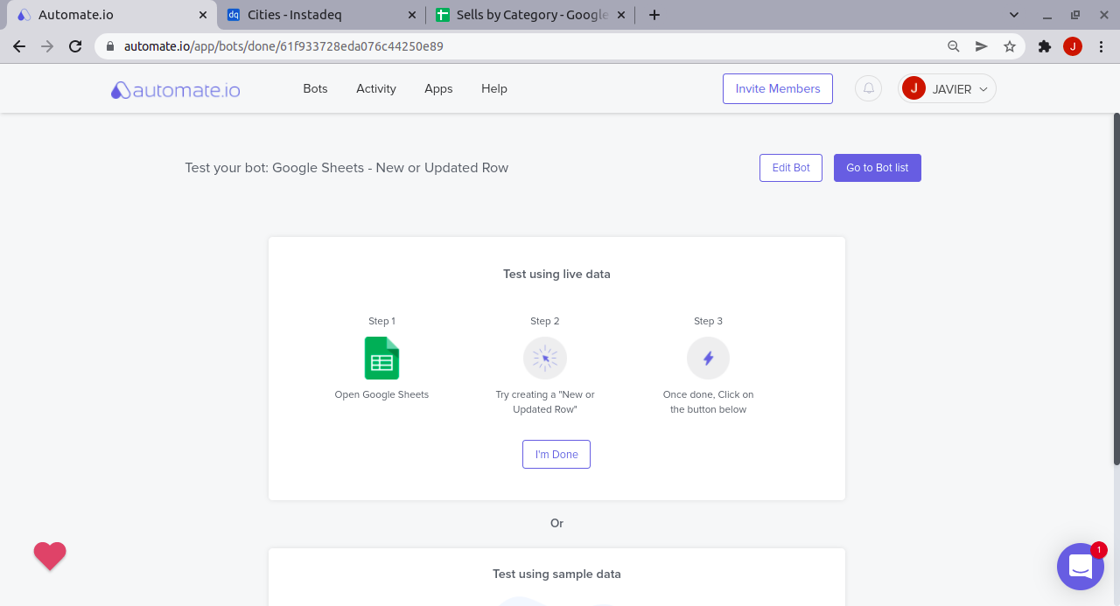1120x606 pixels.
Task: Expand the JAVIER account dropdown chevron
Action: 983,89
